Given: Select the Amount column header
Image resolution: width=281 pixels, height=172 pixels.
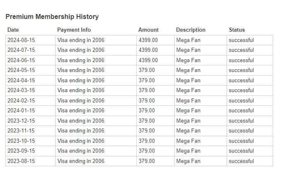Looking at the screenshot, I should 148,30.
